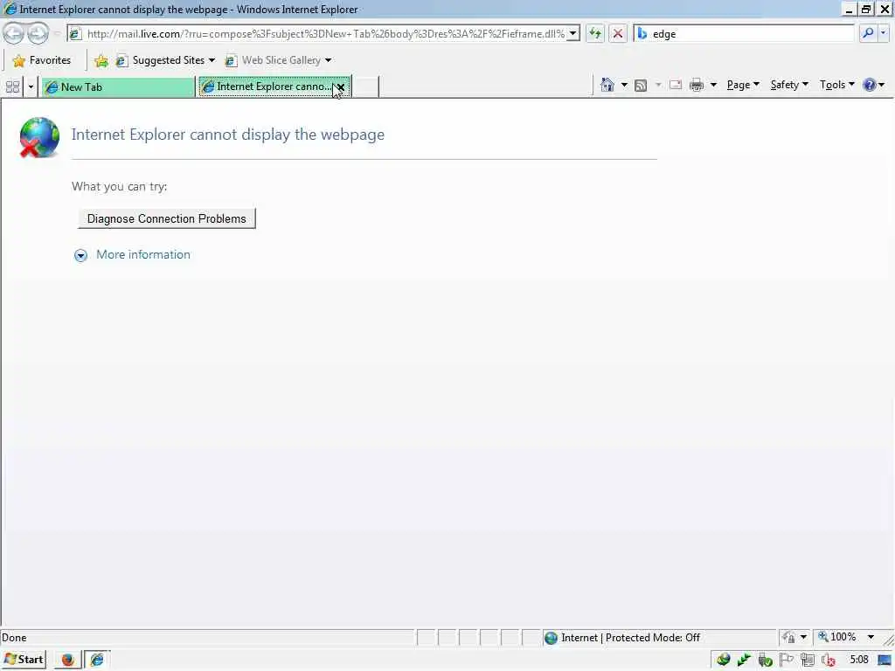Click the Windows Start button
The image size is (895, 671).
(24, 660)
